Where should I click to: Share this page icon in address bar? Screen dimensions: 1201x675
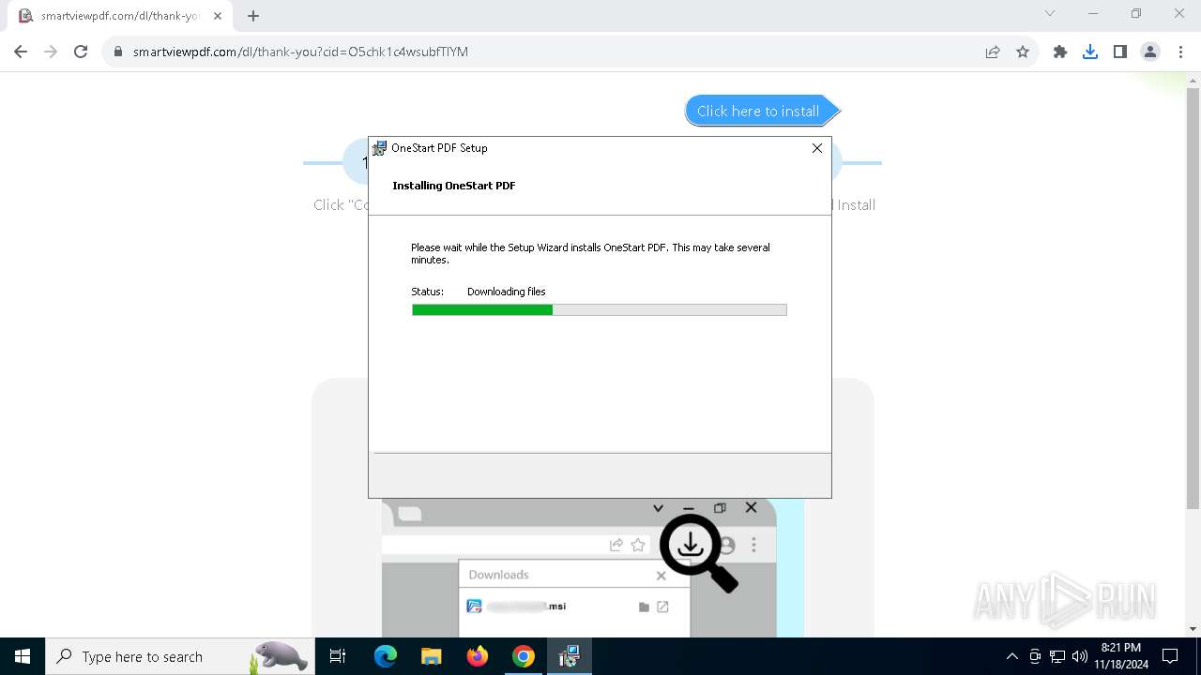click(993, 52)
